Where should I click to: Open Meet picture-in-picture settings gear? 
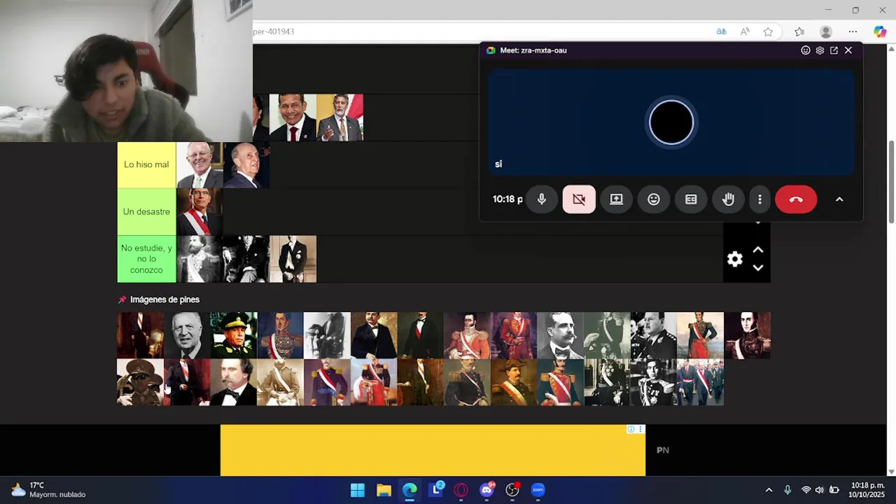click(820, 50)
